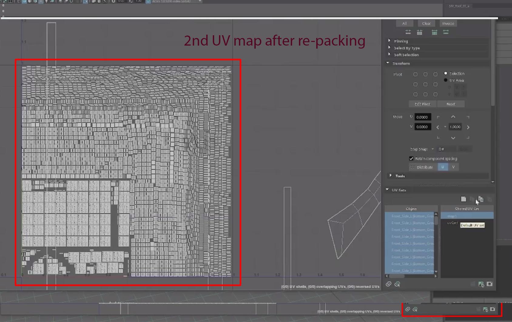Open the SM_Roof_01_a tab at the top right
Viewport: 512px width, 322px height.
point(459,6)
